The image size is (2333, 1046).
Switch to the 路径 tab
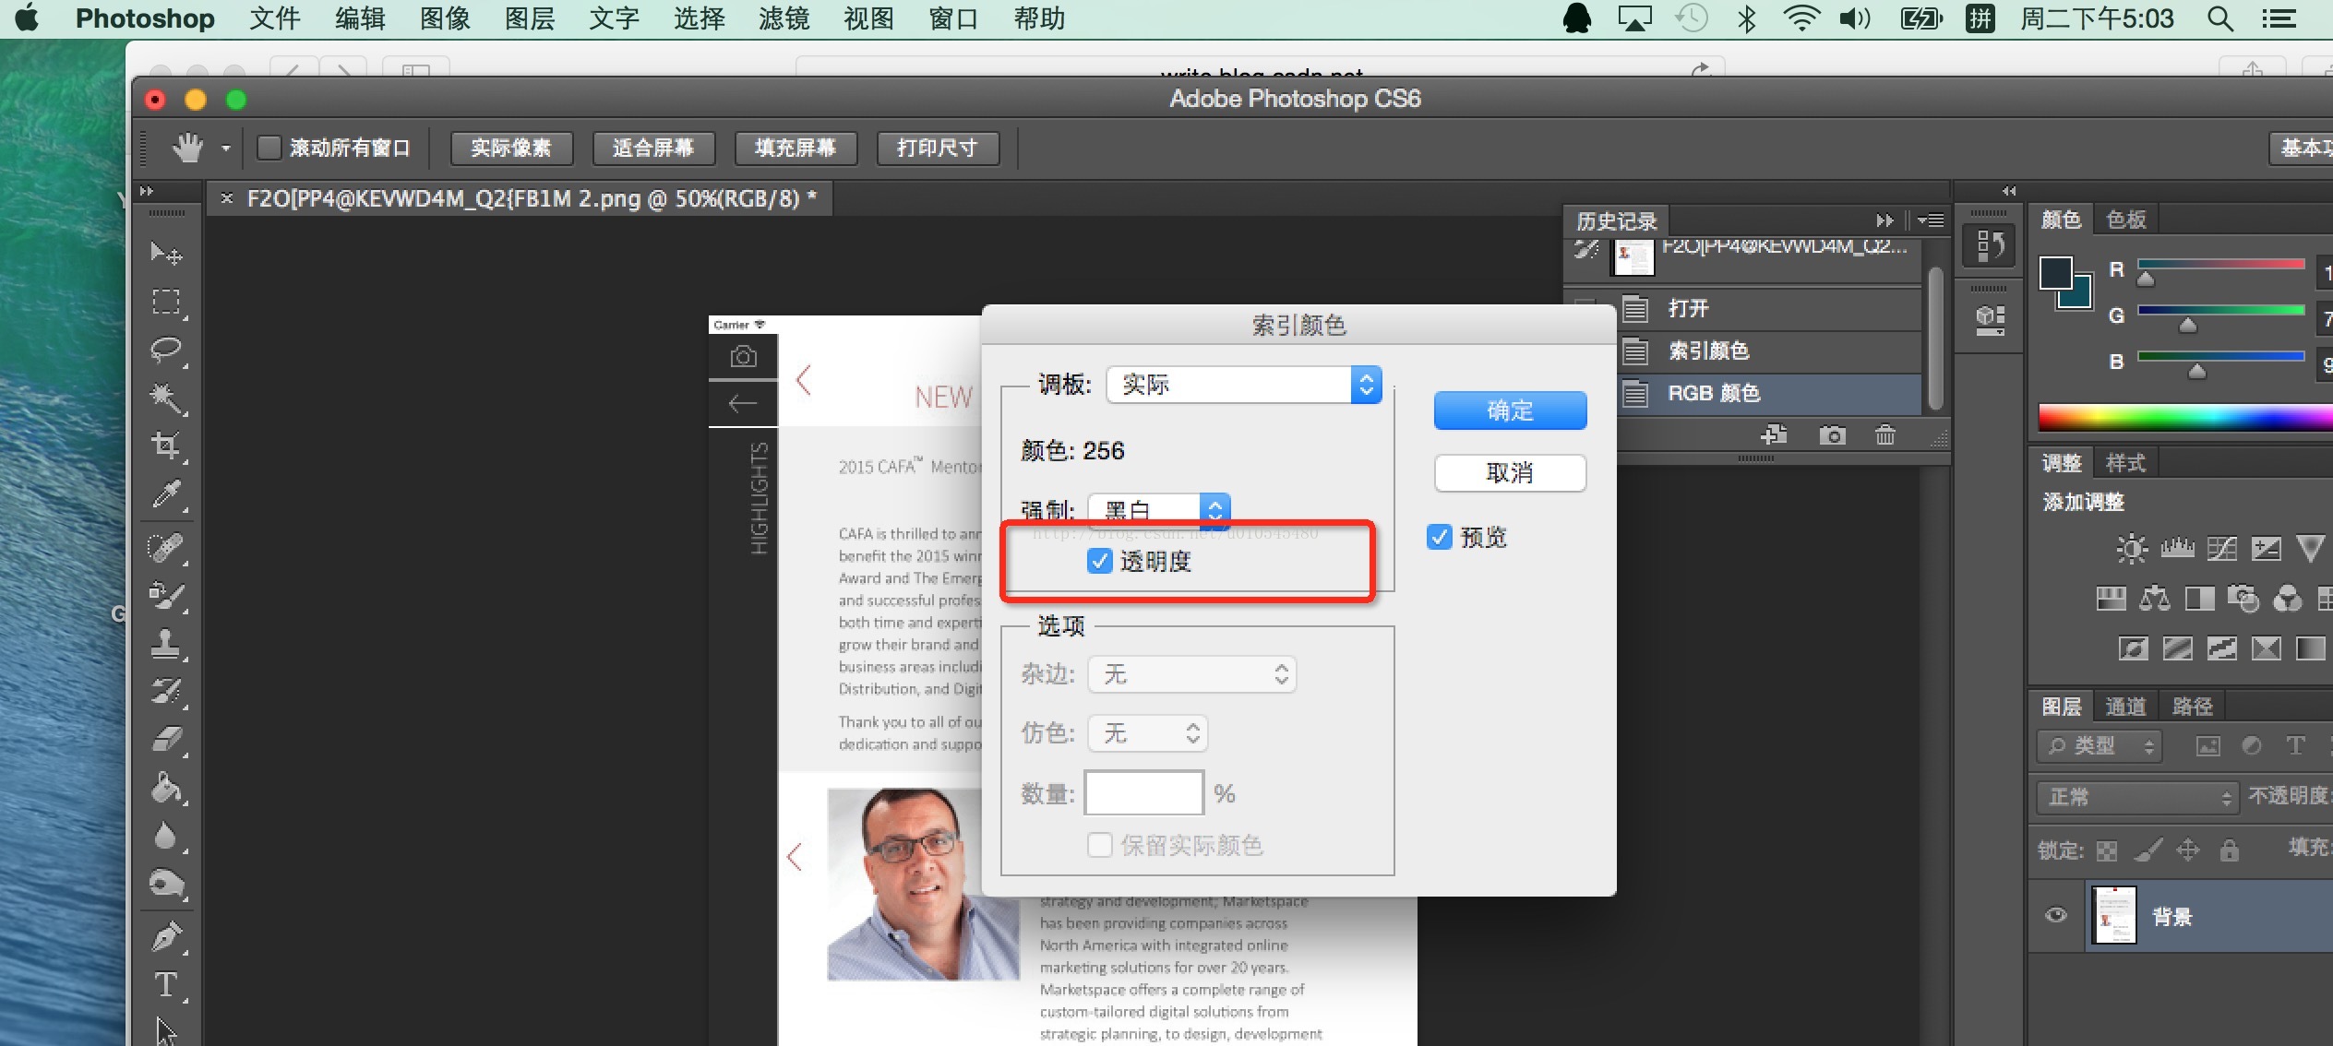click(2193, 707)
